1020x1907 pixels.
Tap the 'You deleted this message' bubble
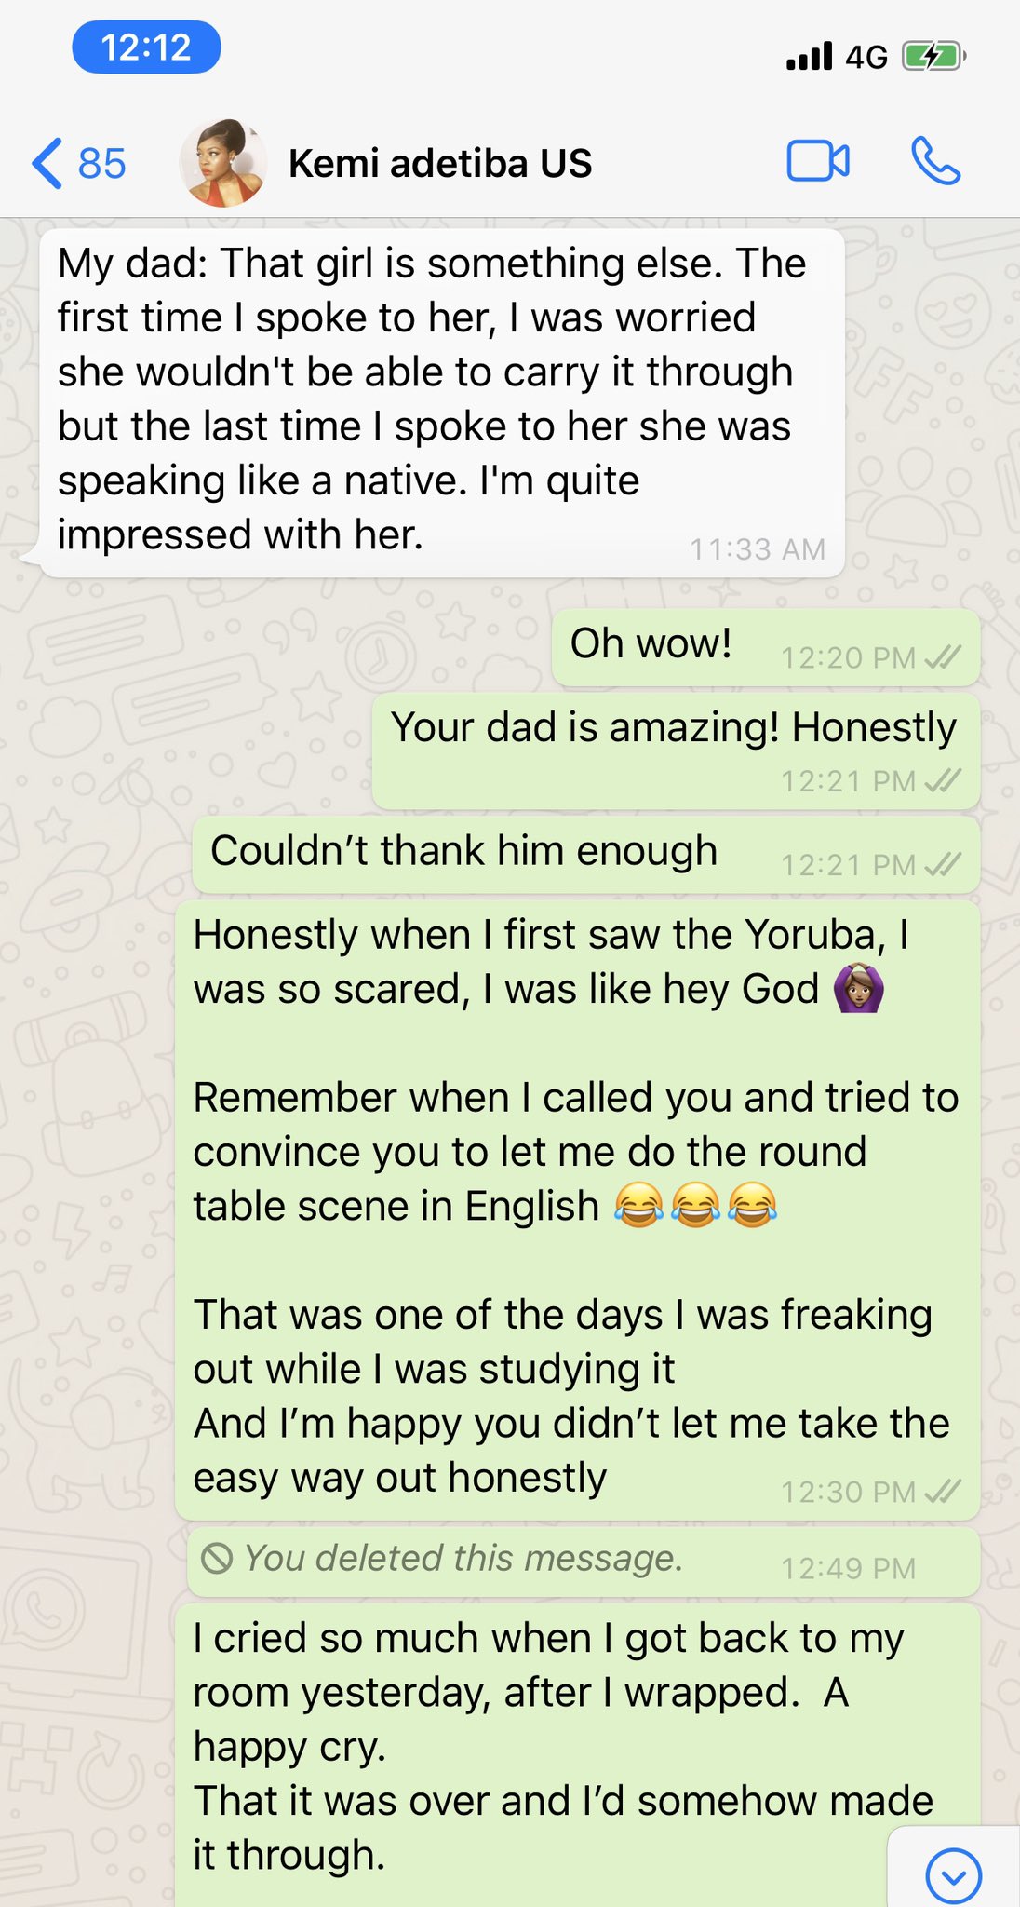click(584, 1562)
